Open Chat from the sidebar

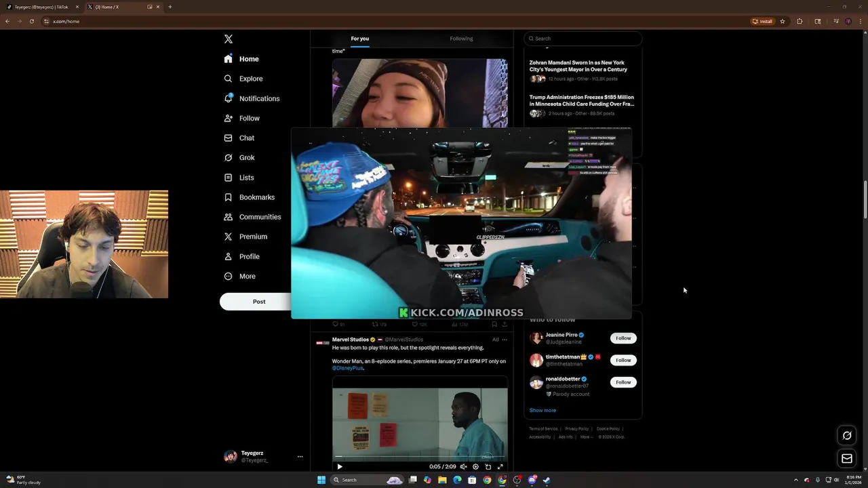pyautogui.click(x=239, y=138)
